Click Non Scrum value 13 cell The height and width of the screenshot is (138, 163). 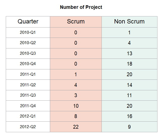tap(129, 53)
